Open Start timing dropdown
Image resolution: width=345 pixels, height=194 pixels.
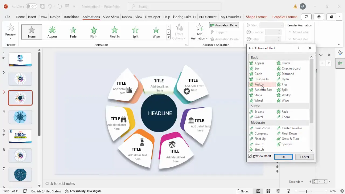(x=271, y=25)
